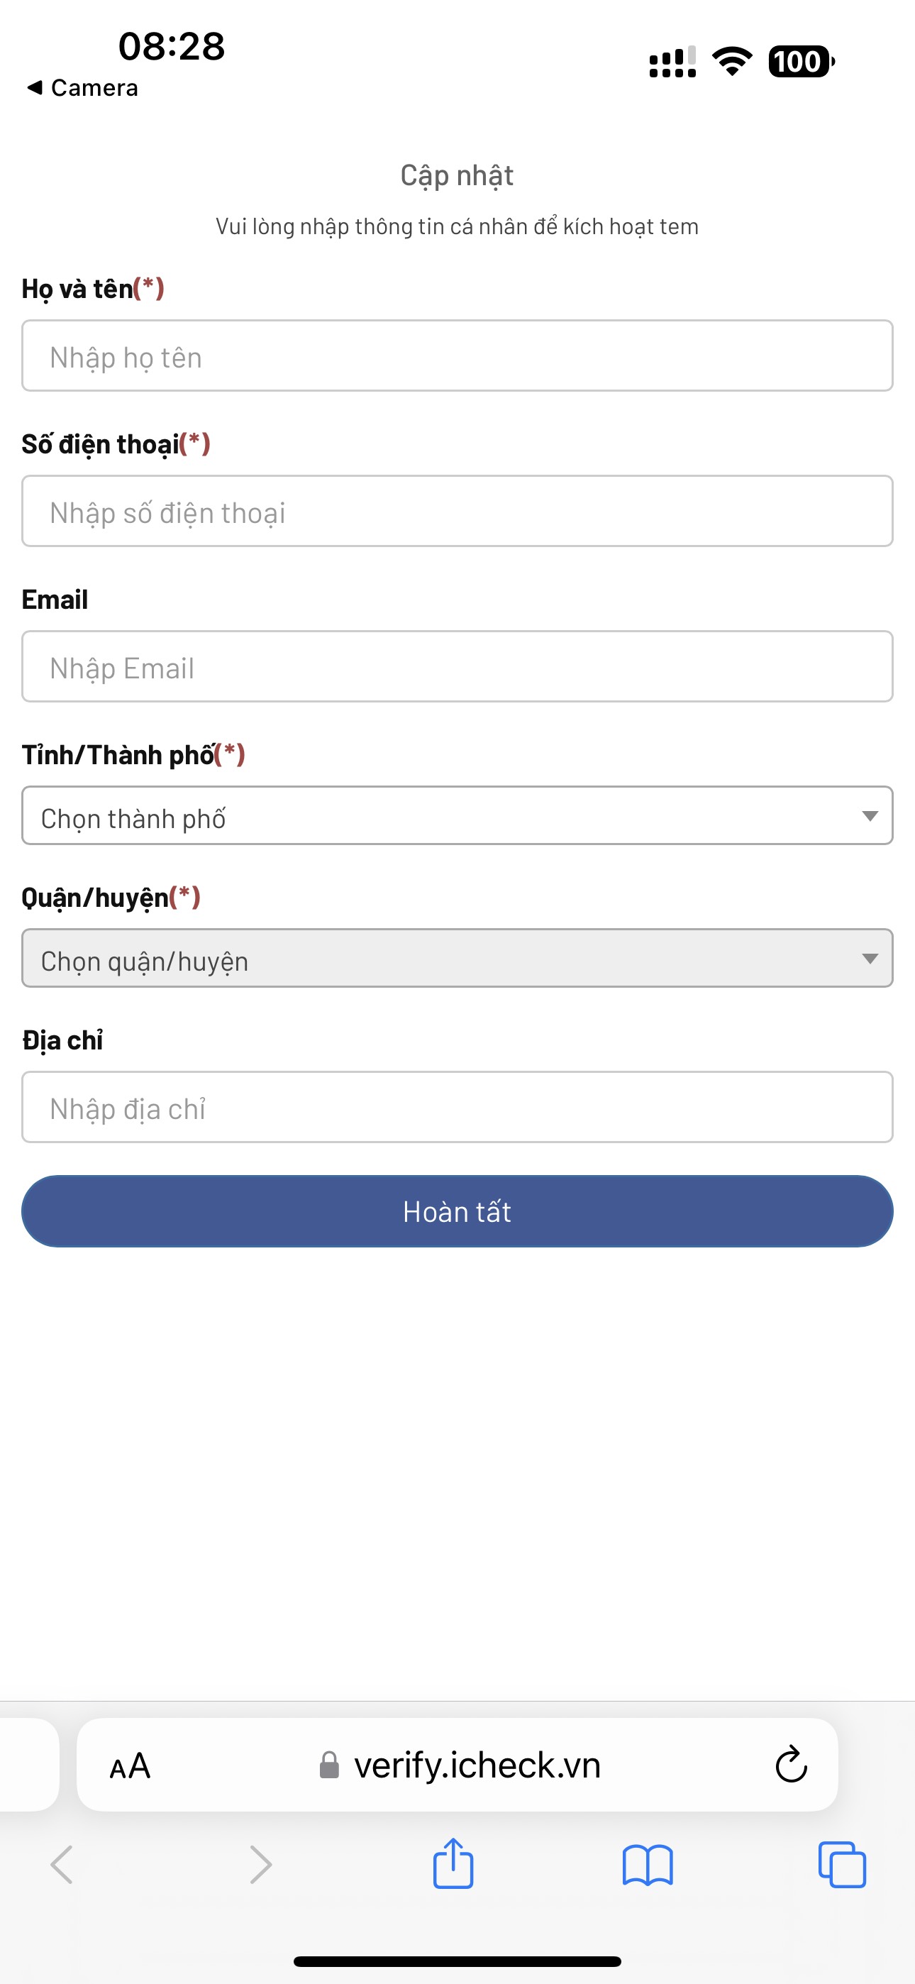Return to the Camera app
Screen dimensions: 915x1984
(x=83, y=88)
